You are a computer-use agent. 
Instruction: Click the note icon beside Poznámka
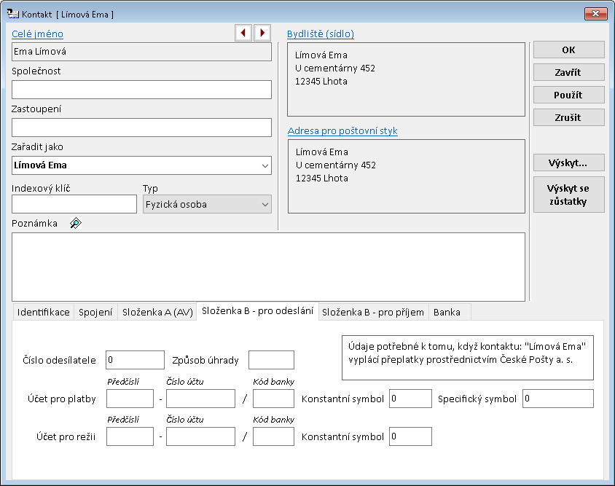(75, 224)
